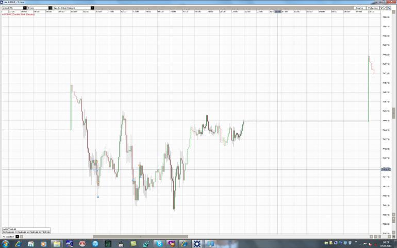The image size is (397, 248).
Task: Click the clapperboard taskbar icon
Action: [121, 244]
